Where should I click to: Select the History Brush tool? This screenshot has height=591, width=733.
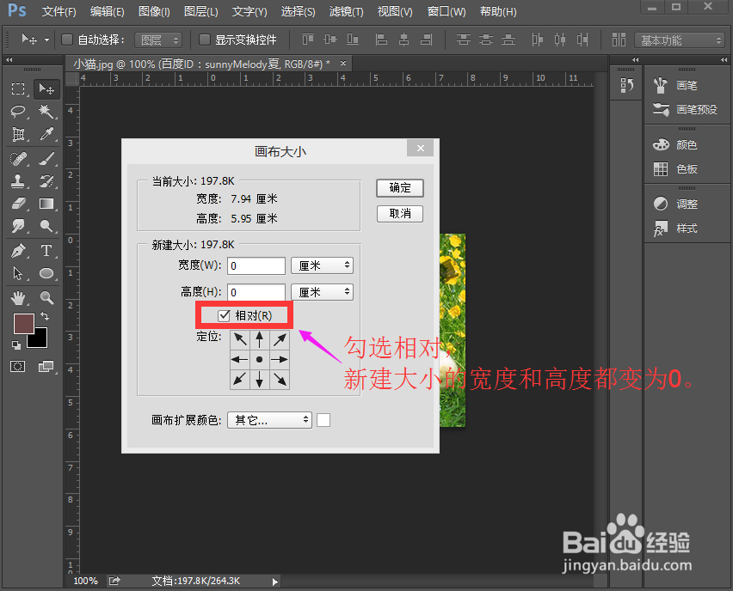tap(46, 181)
